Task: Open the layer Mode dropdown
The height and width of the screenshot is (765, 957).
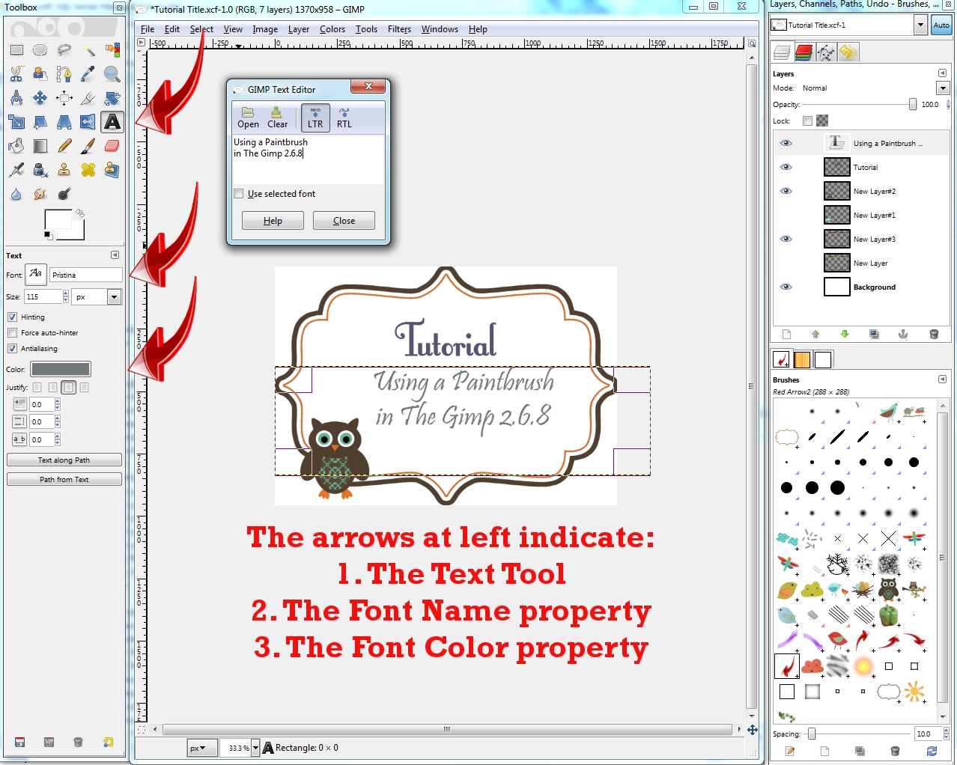Action: tap(942, 88)
